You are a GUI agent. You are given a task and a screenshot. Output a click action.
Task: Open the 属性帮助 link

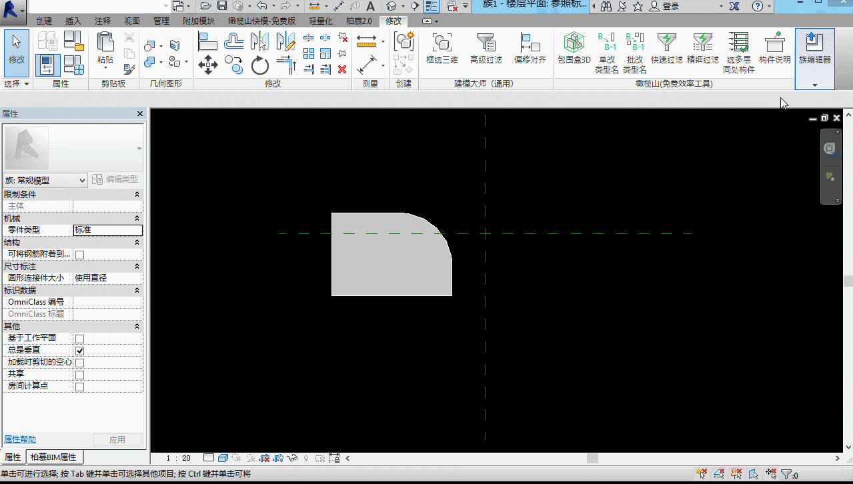pyautogui.click(x=20, y=439)
